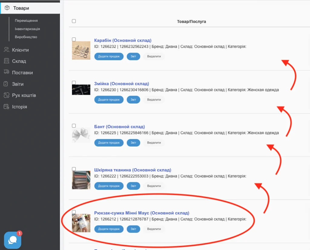
Task: Open the Змійка (Основной склад) product link
Action: [x=122, y=84]
